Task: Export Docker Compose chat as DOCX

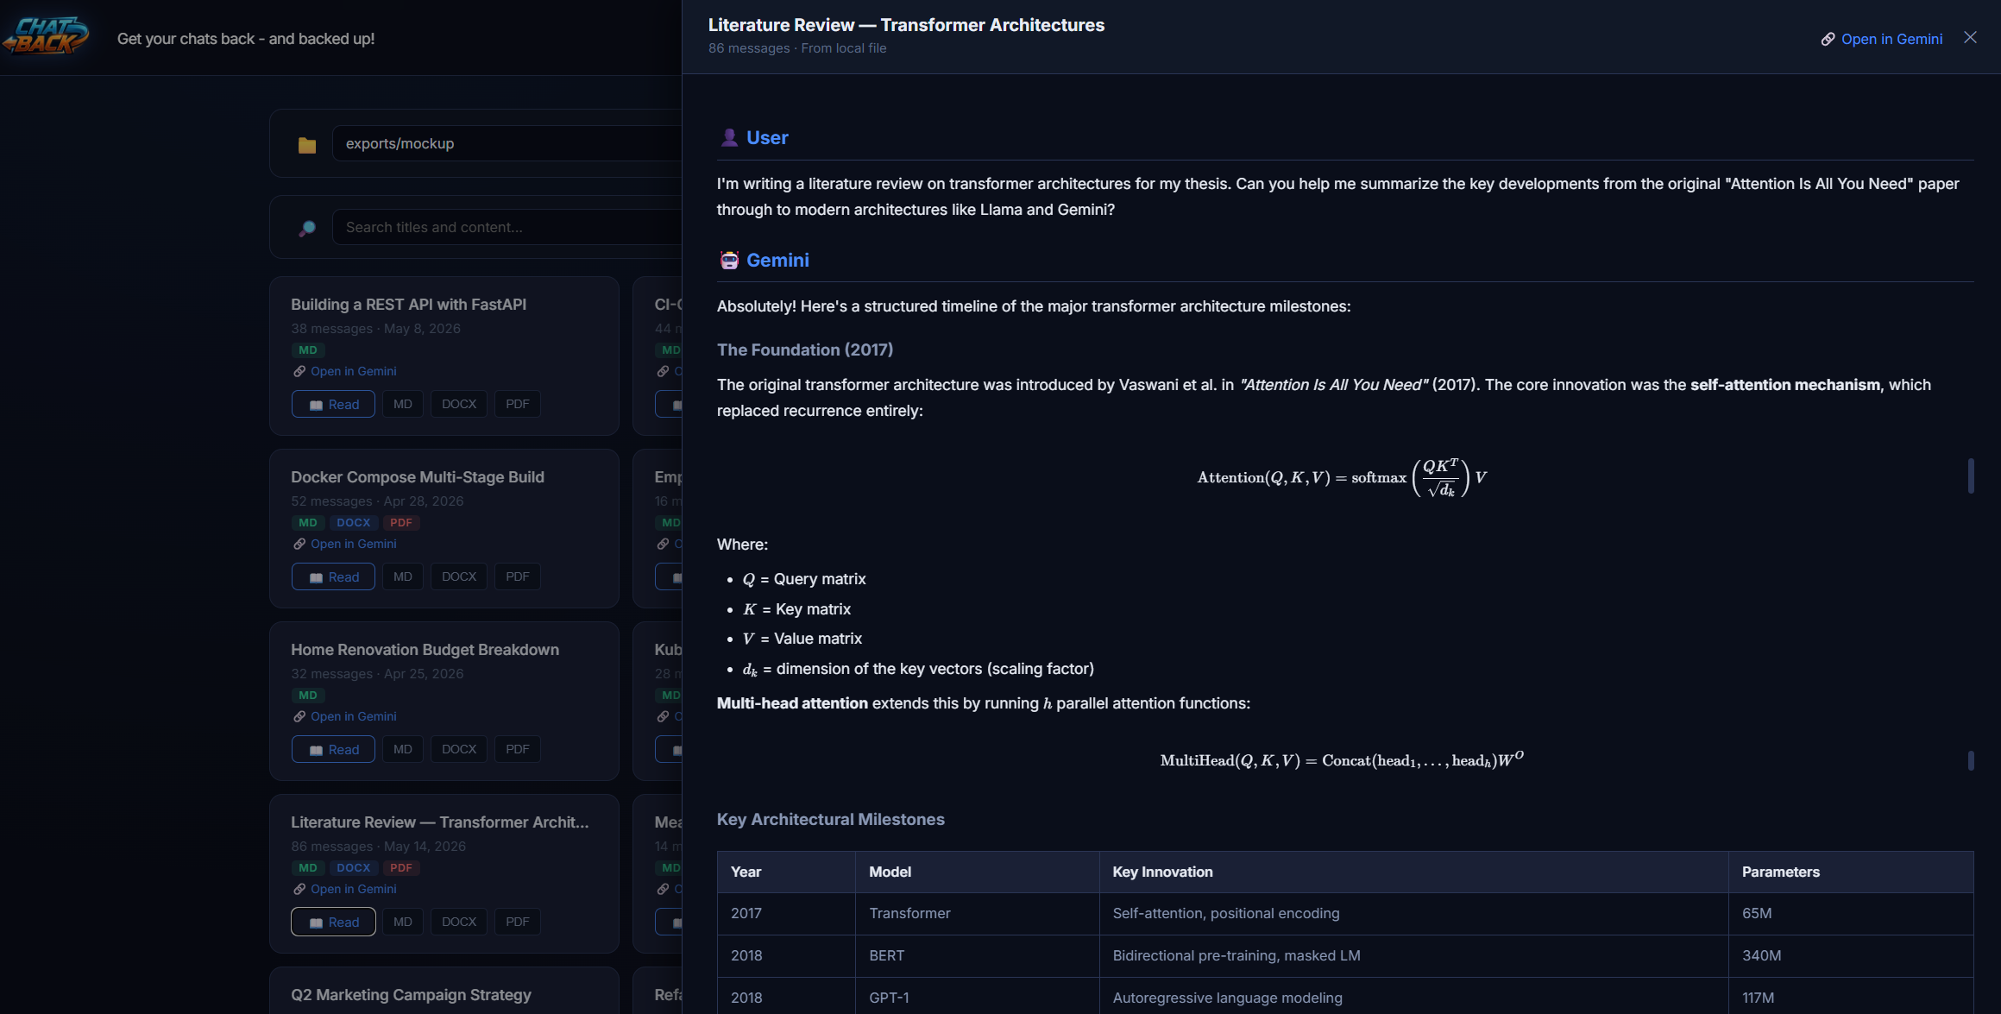Action: pyautogui.click(x=459, y=576)
